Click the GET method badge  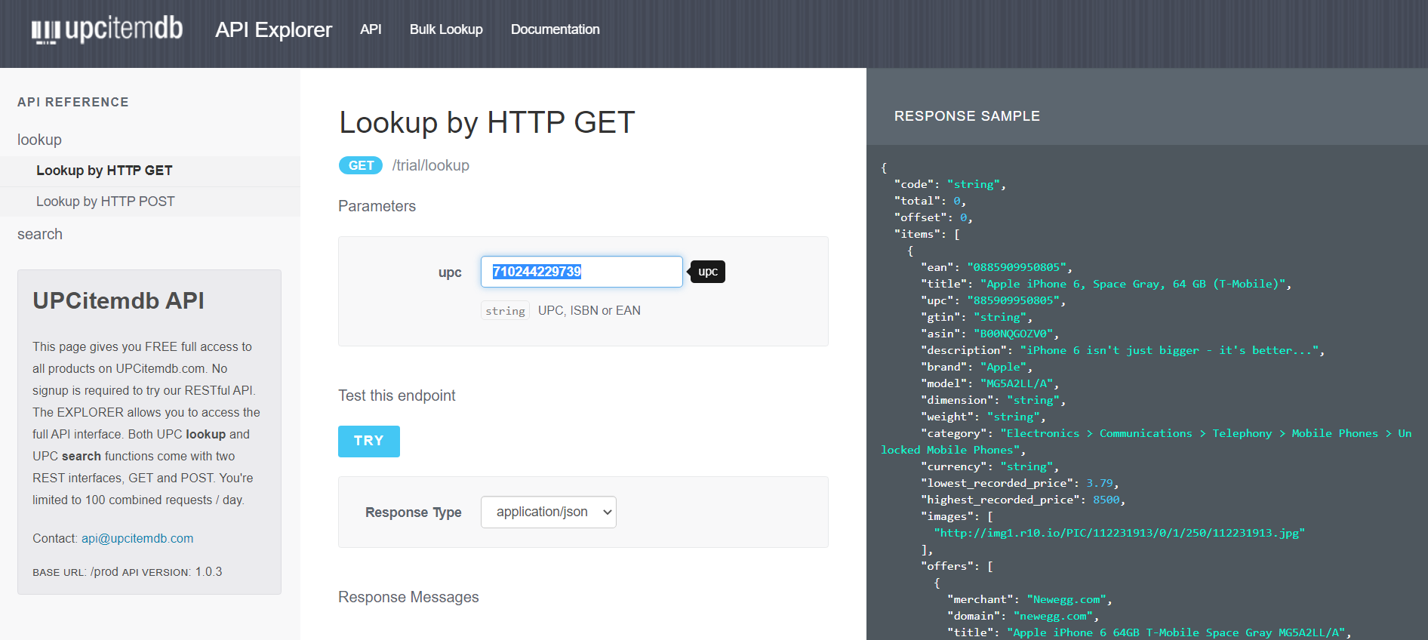pyautogui.click(x=361, y=165)
